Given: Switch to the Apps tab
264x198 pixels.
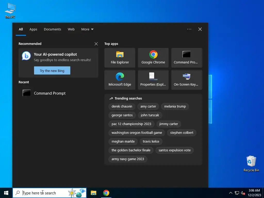Looking at the screenshot, I should (x=33, y=29).
